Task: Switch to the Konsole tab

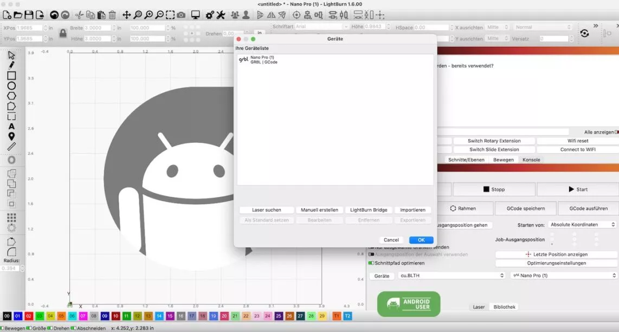Action: click(x=531, y=160)
